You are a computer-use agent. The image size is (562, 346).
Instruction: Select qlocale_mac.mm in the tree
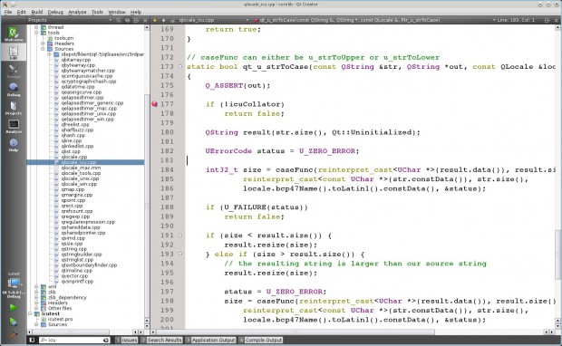tap(81, 168)
